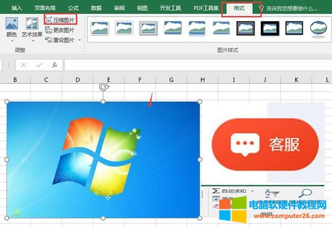Click the 压缩图片 compress pictures button
The image size is (332, 227).
60,20
